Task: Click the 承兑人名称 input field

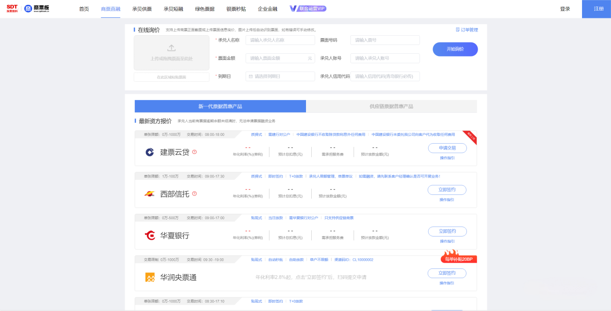Action: (x=280, y=40)
